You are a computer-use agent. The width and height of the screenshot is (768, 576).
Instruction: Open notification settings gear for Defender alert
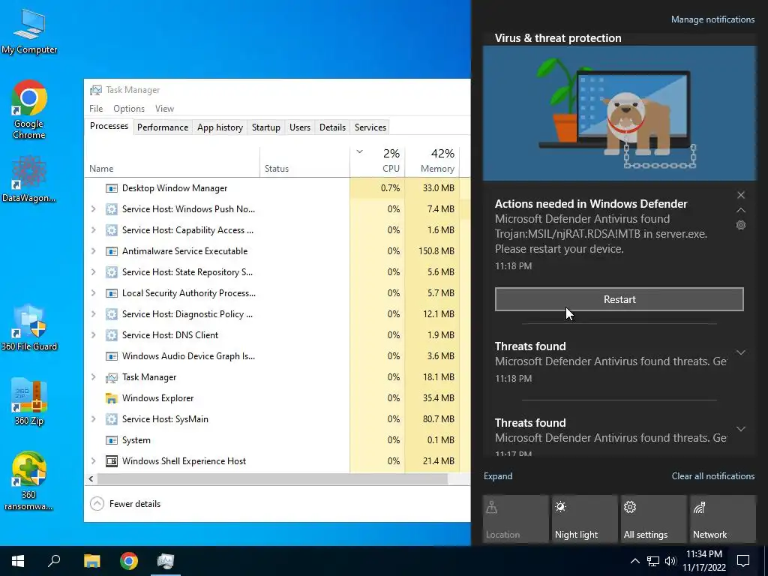741,225
